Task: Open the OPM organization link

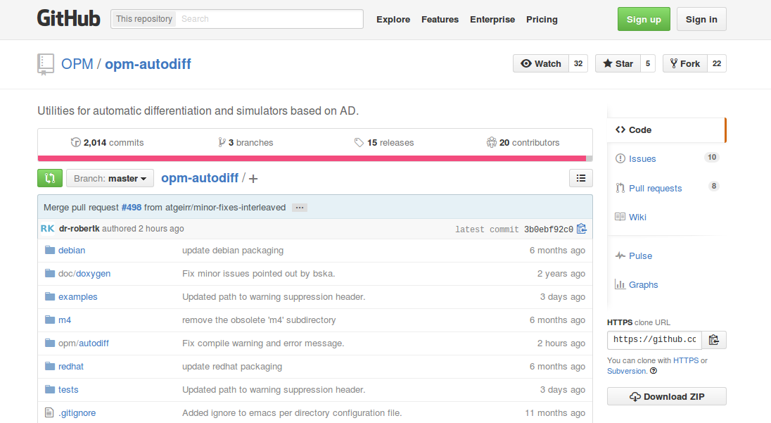Action: pyautogui.click(x=77, y=64)
